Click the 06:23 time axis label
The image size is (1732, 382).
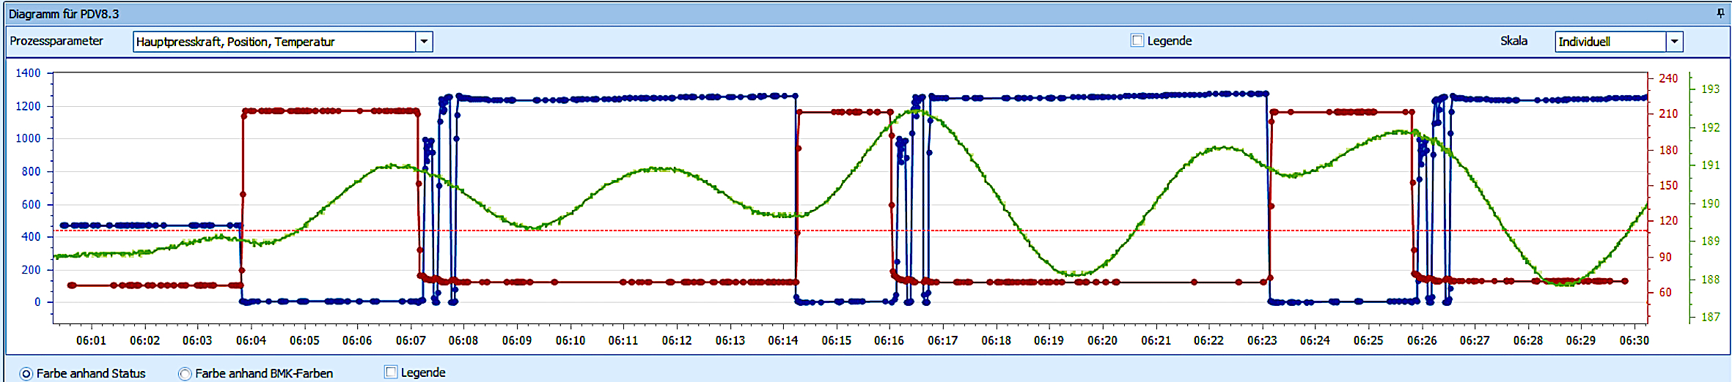pos(1262,340)
